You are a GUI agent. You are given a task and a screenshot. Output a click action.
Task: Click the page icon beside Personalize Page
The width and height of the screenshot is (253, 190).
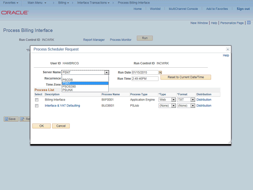[249, 23]
